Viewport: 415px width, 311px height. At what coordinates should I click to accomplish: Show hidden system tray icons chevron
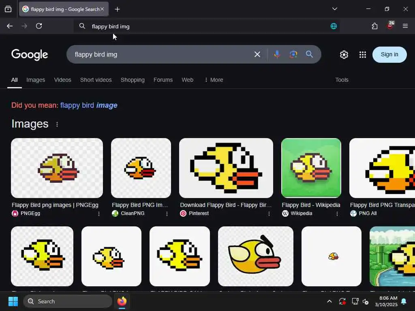coord(329,301)
